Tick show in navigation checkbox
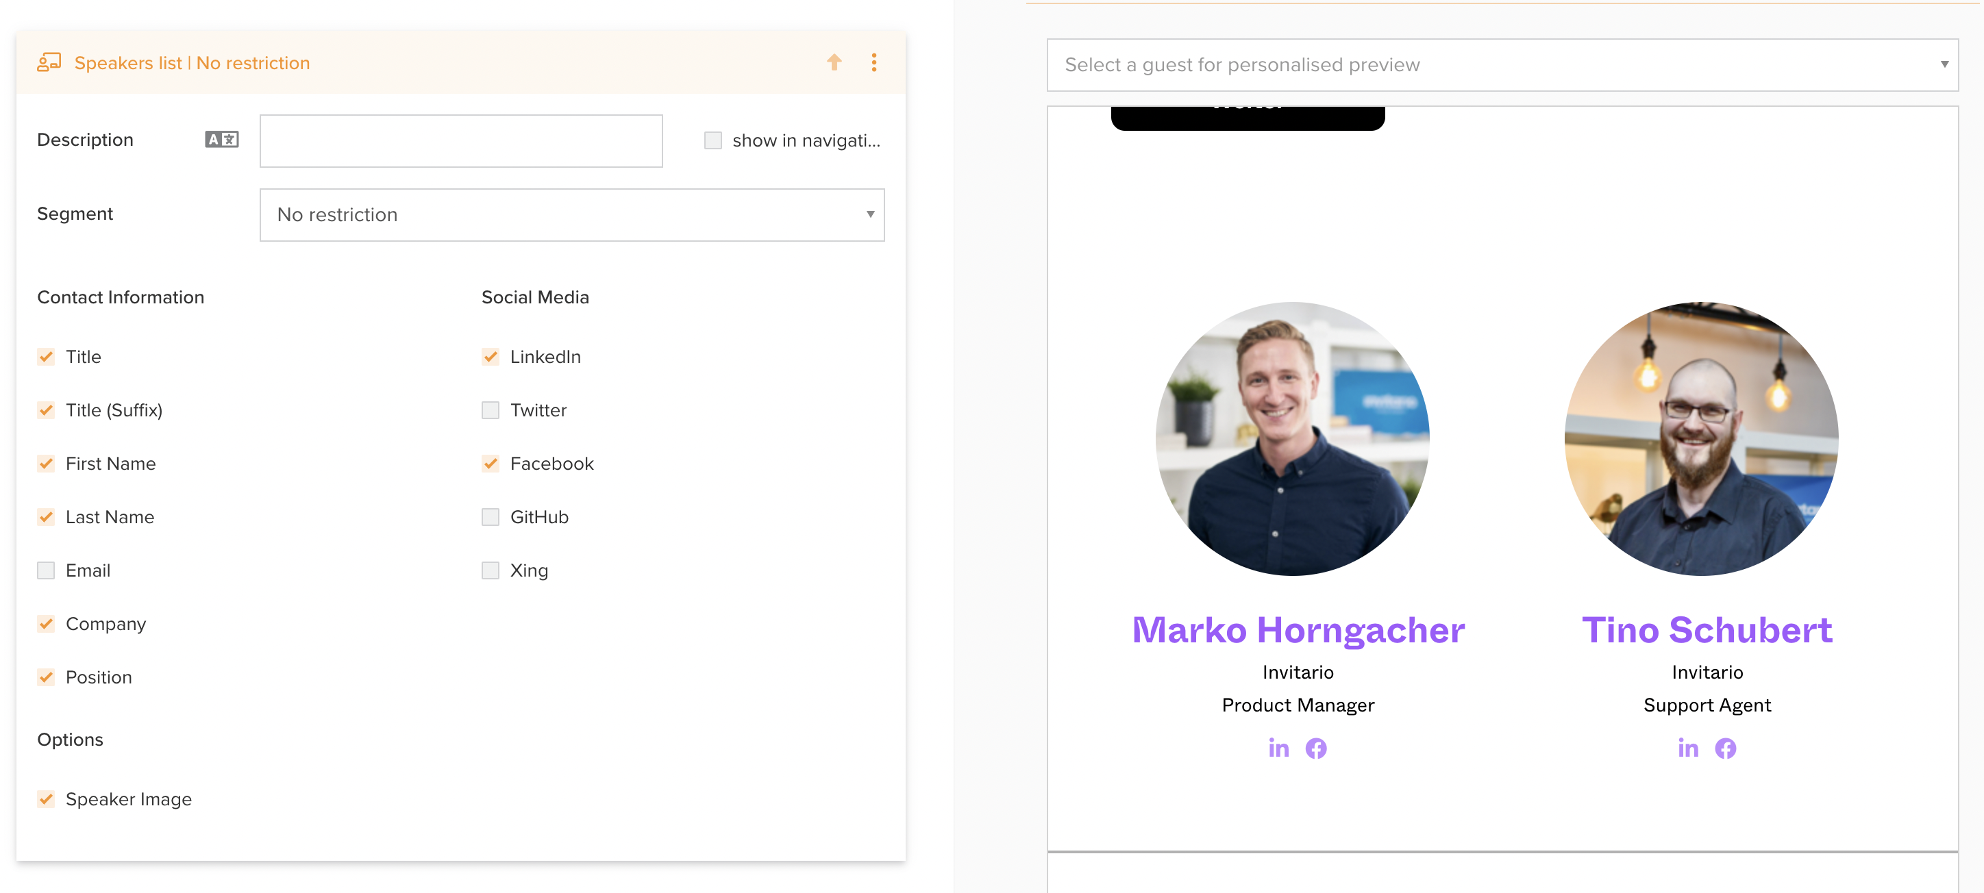 [713, 140]
